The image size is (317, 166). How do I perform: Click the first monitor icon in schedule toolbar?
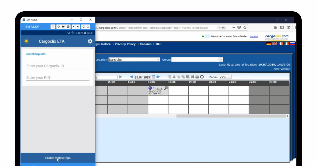[x=169, y=77]
